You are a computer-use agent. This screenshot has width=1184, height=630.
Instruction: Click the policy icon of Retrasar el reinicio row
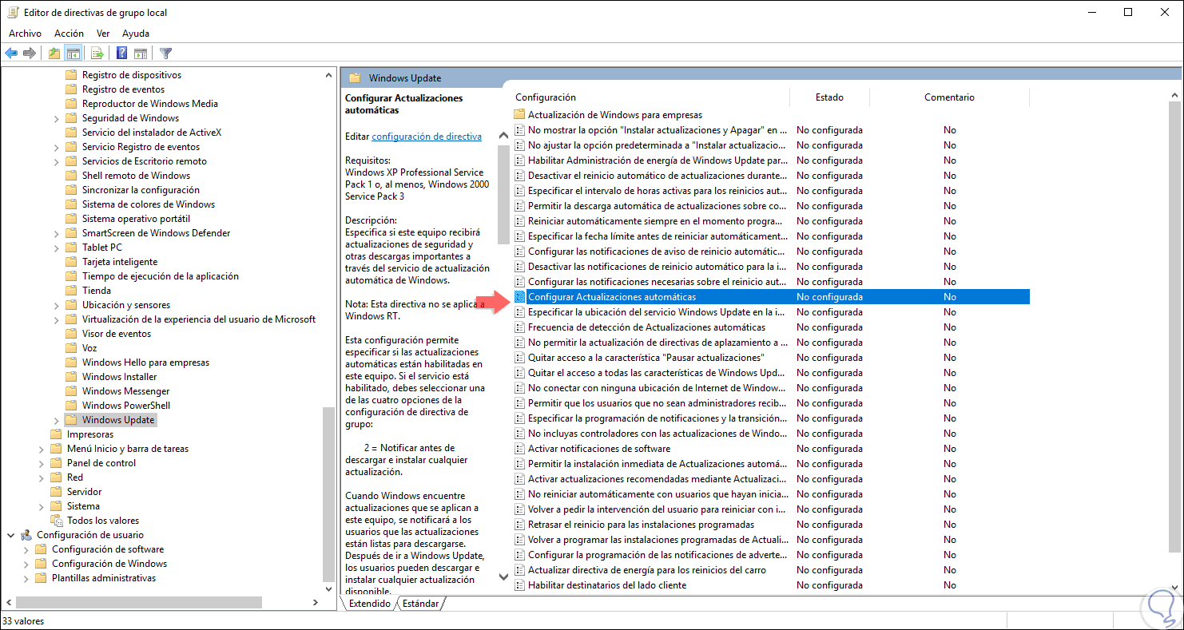(x=519, y=525)
